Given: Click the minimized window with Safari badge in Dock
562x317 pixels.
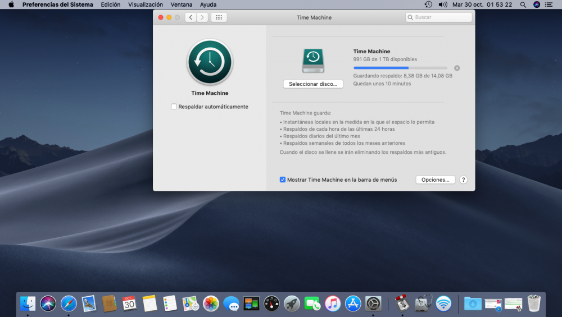Looking at the screenshot, I should (493, 305).
